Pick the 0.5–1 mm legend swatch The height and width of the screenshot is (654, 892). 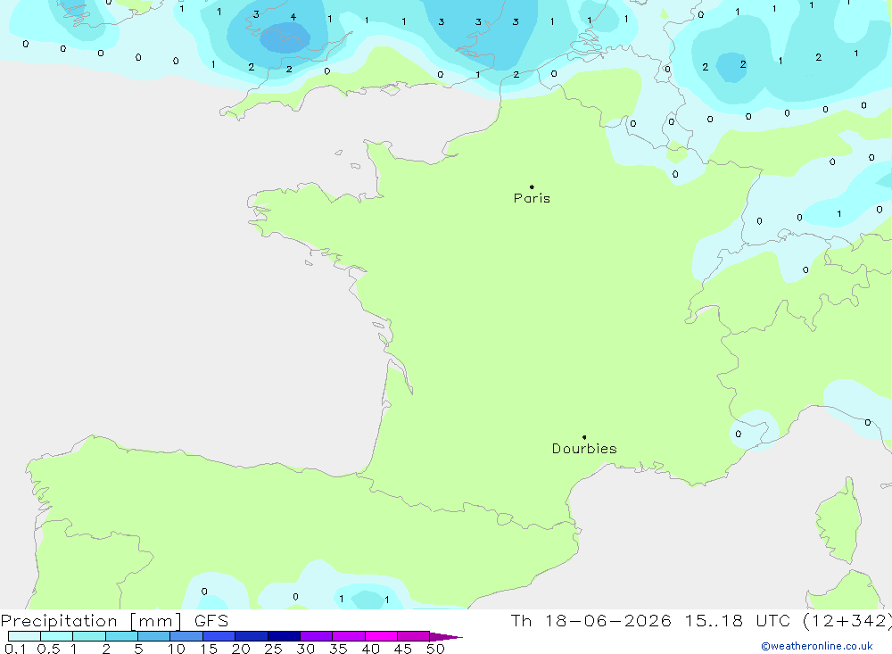click(x=56, y=636)
